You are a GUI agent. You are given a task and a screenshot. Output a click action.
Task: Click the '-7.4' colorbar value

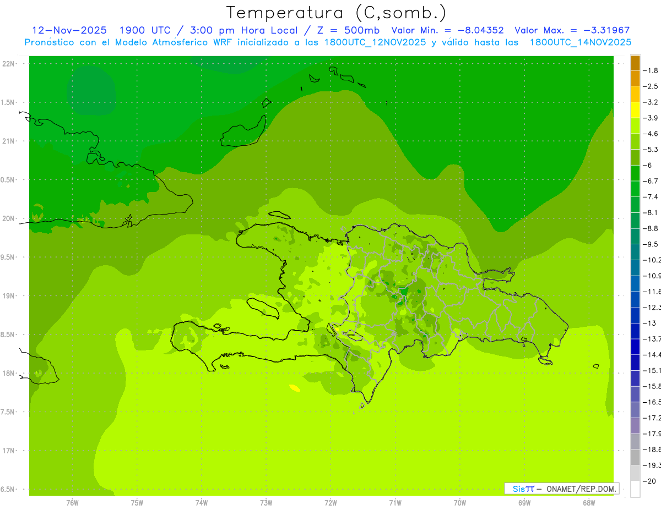tap(652, 197)
